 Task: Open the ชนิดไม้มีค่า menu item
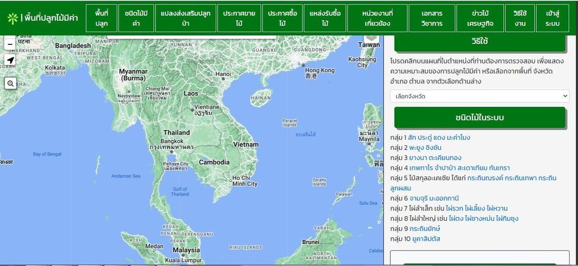[136, 18]
